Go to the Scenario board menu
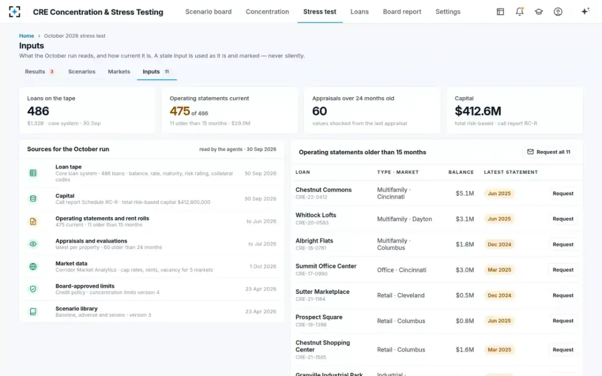The image size is (602, 376). point(208,12)
